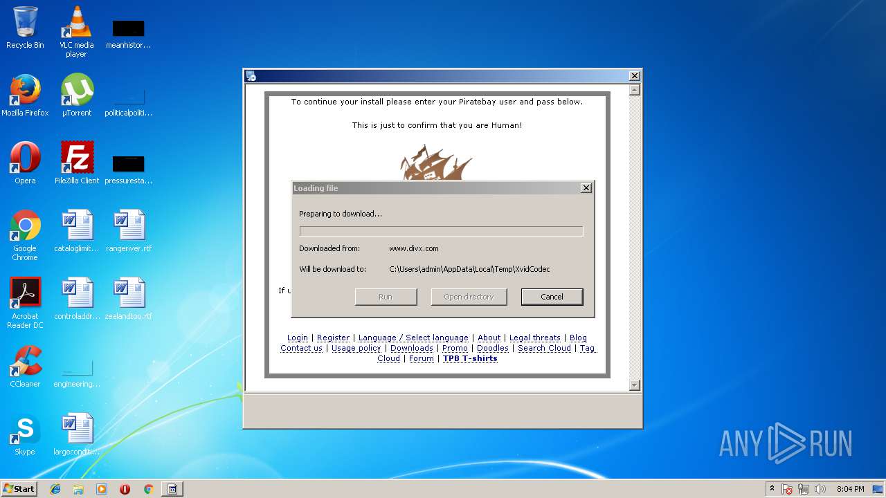Select the µTorrent desktop icon
Screen dimensions: 886x498
tap(76, 95)
